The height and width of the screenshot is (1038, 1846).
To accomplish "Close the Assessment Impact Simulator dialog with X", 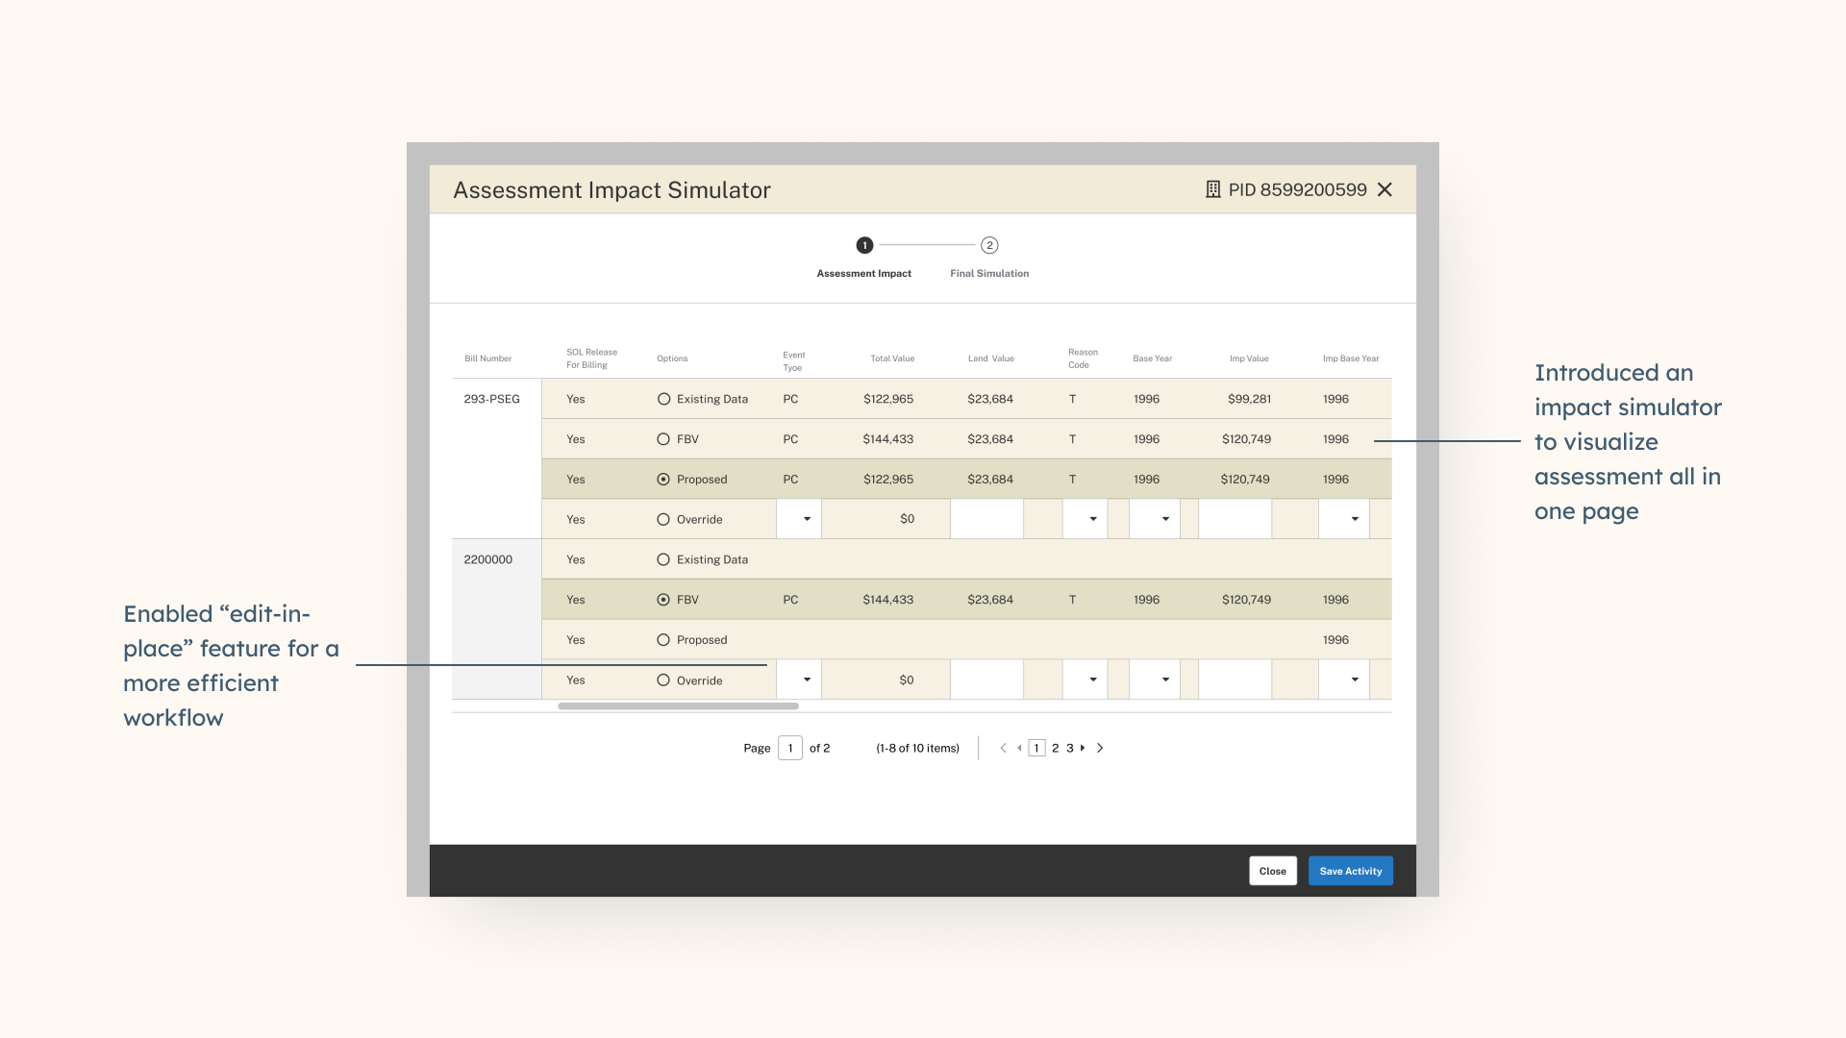I will (1384, 189).
